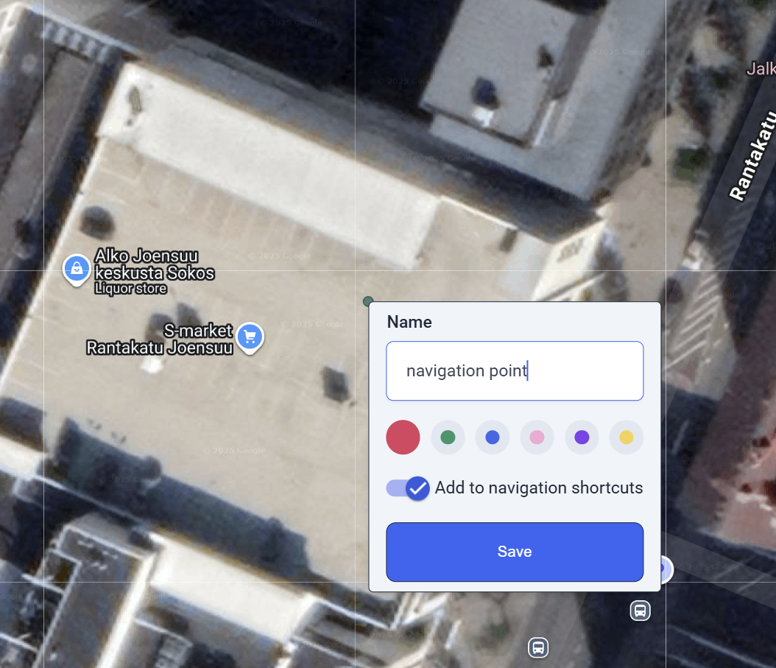Click the bus stop icon on the right side
The width and height of the screenshot is (776, 668).
click(x=640, y=611)
